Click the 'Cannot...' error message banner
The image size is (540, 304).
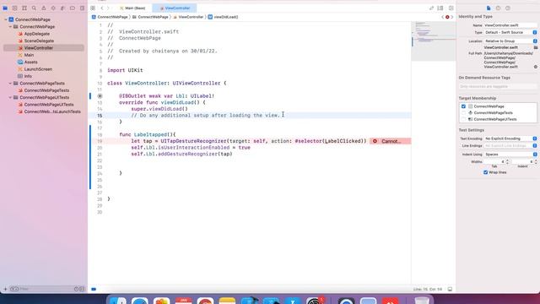click(390, 141)
